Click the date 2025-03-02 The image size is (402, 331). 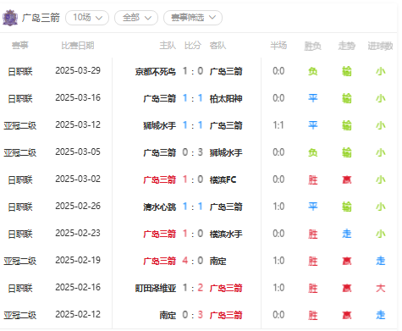tap(78, 179)
